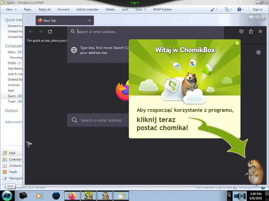Mark message as Junk

(x=125, y=9)
